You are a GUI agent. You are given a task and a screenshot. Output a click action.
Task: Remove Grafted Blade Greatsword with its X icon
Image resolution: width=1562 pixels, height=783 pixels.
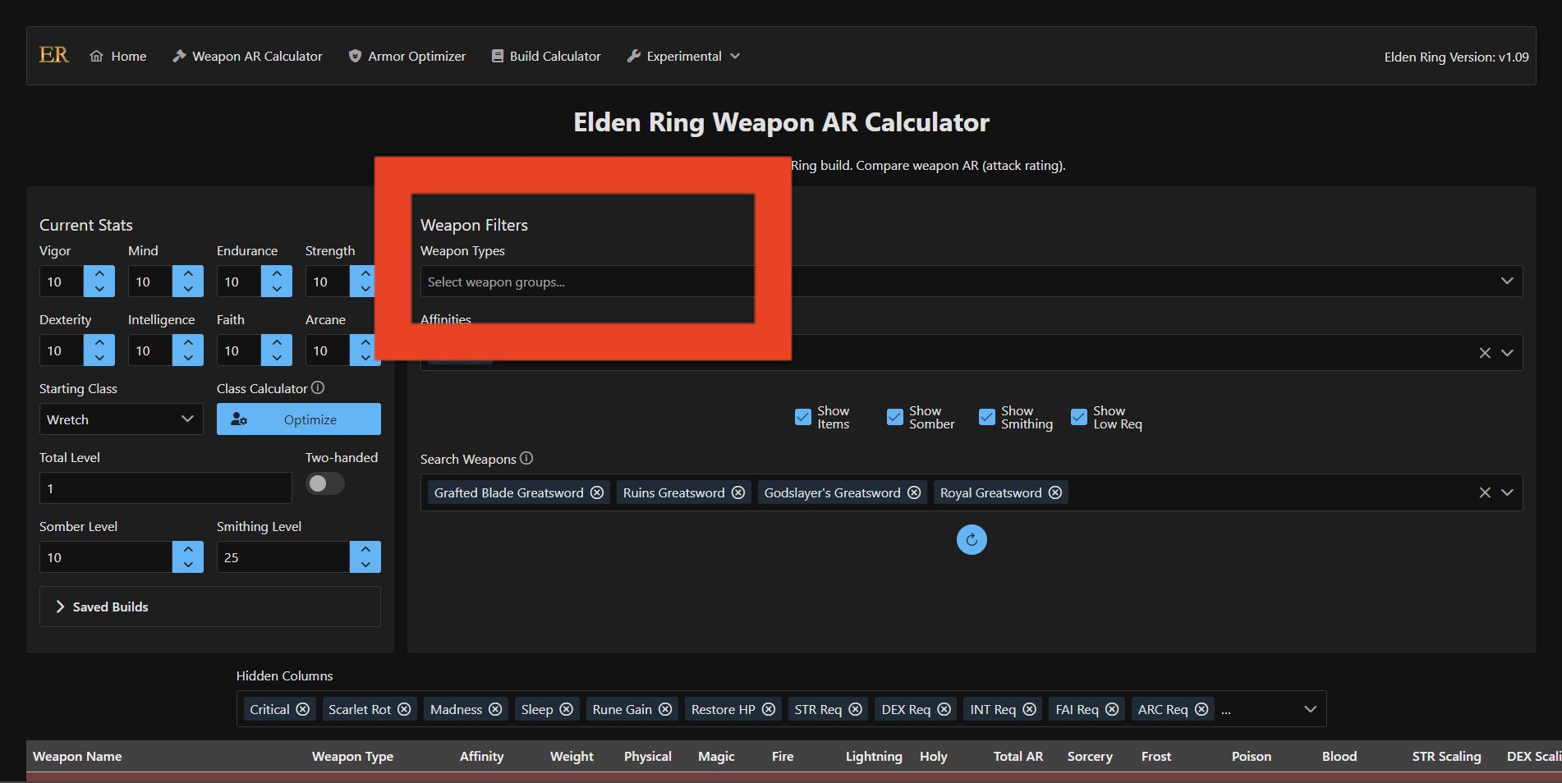pyautogui.click(x=596, y=492)
